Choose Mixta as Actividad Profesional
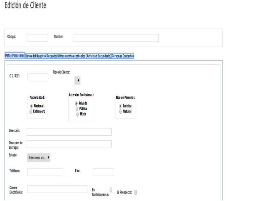 pos(78,114)
